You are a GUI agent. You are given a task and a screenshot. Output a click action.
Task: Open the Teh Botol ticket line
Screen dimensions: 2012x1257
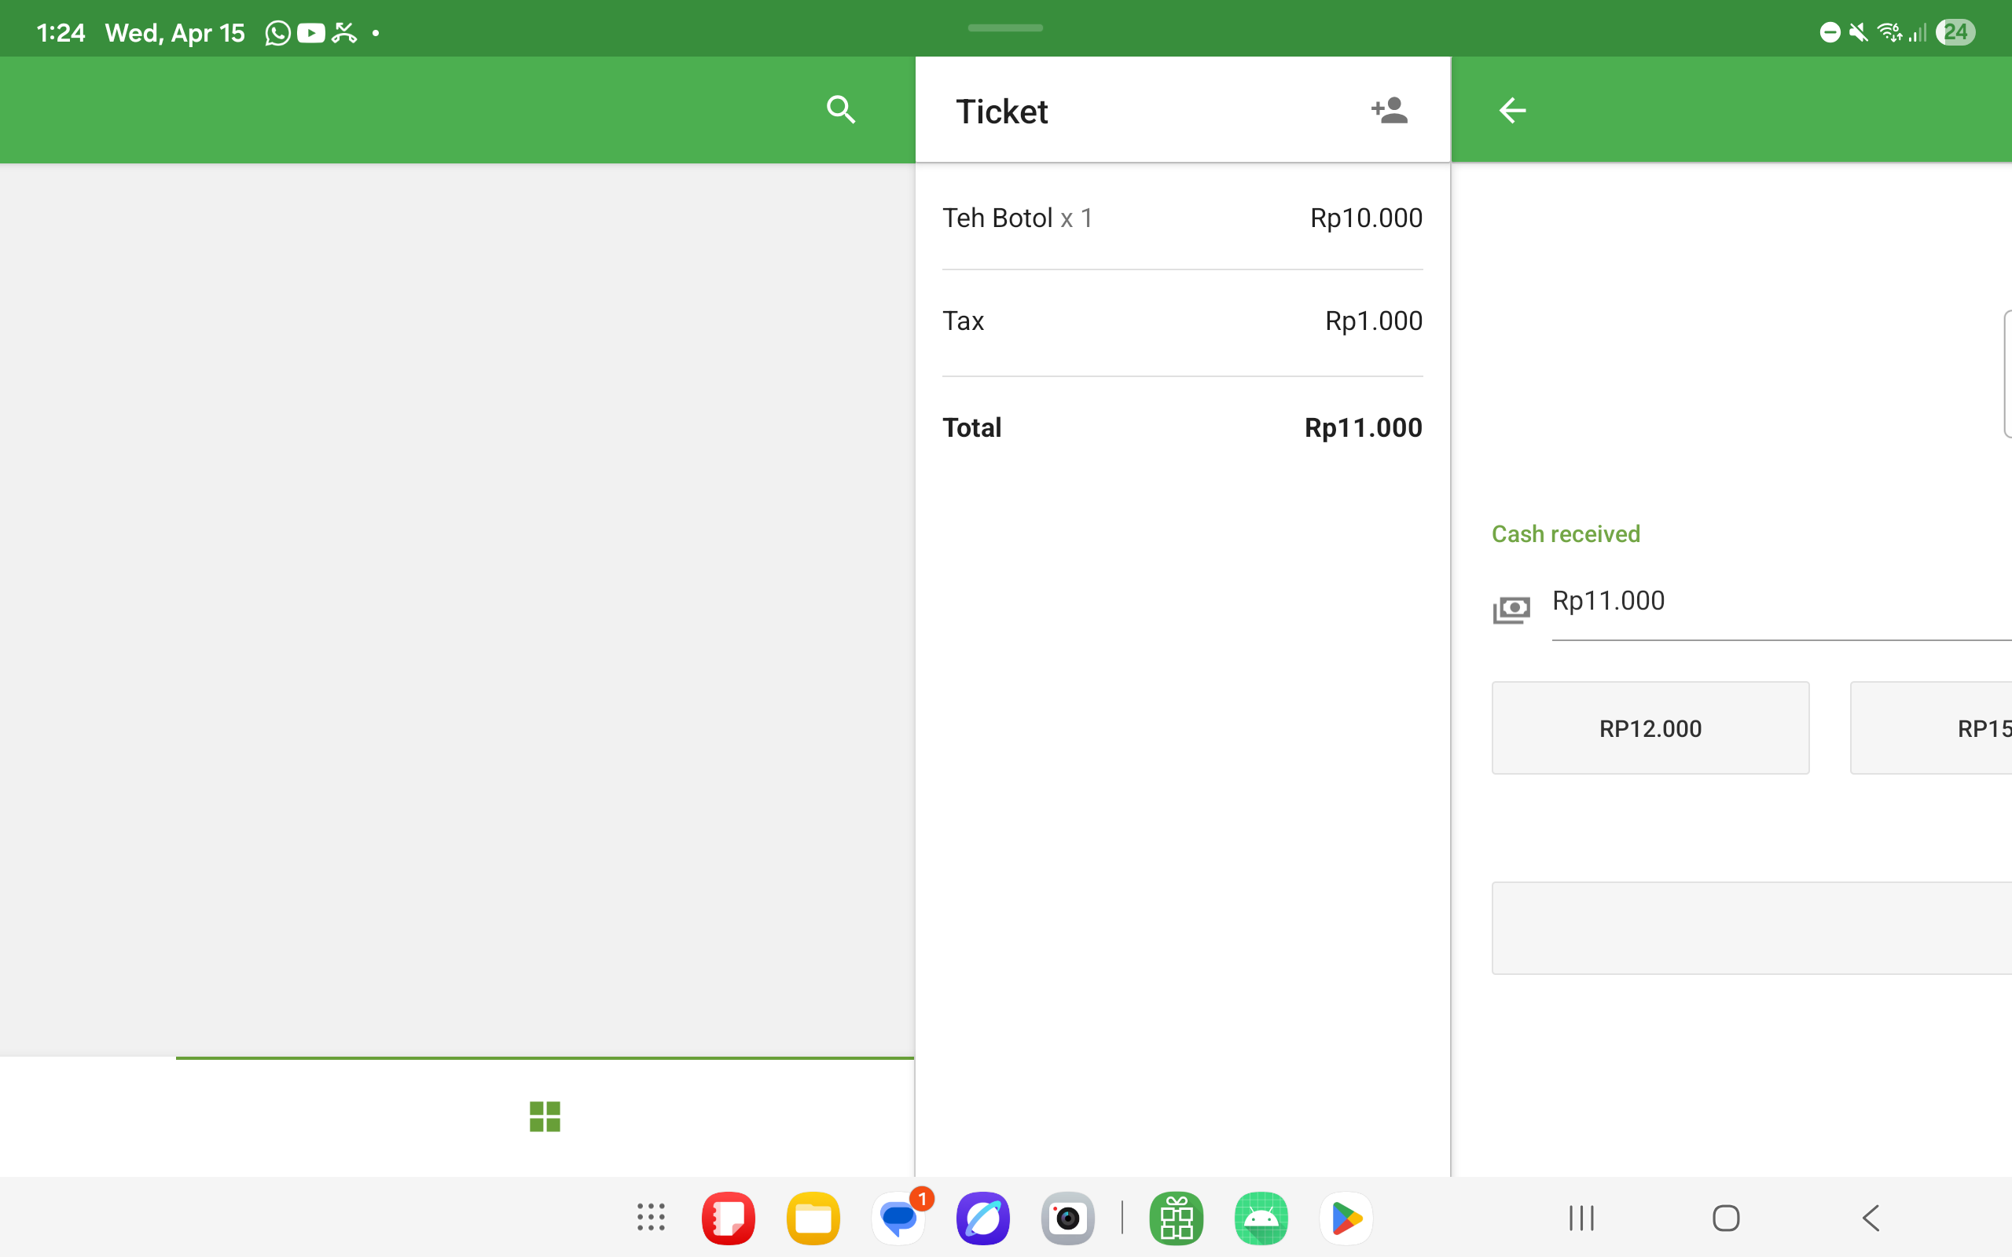pos(1181,218)
